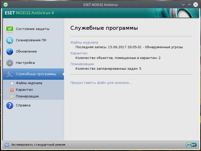The width and height of the screenshot is (201, 151).
Task: Minimize window with the down chevron
Action: pyautogui.click(x=183, y=5)
